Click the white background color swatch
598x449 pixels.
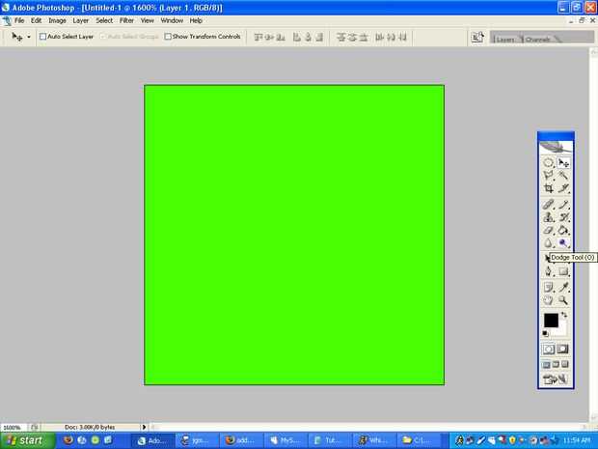click(x=563, y=330)
